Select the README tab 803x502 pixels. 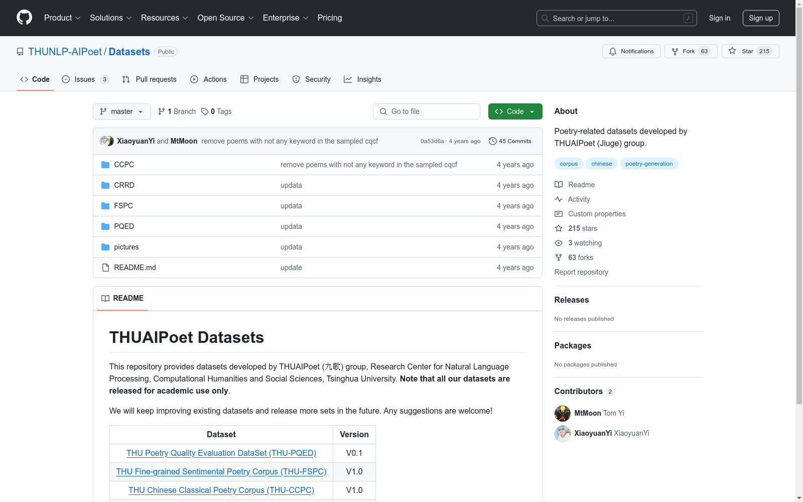[x=122, y=298]
